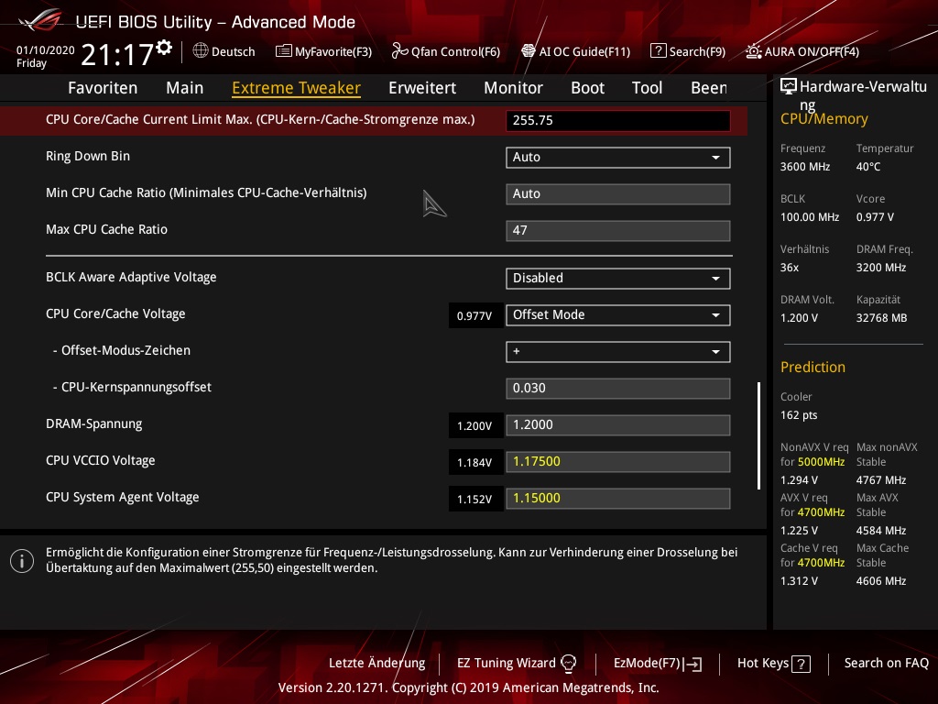The height and width of the screenshot is (704, 938).
Task: Select Max CPU Cache Ratio label
Action: tap(106, 230)
